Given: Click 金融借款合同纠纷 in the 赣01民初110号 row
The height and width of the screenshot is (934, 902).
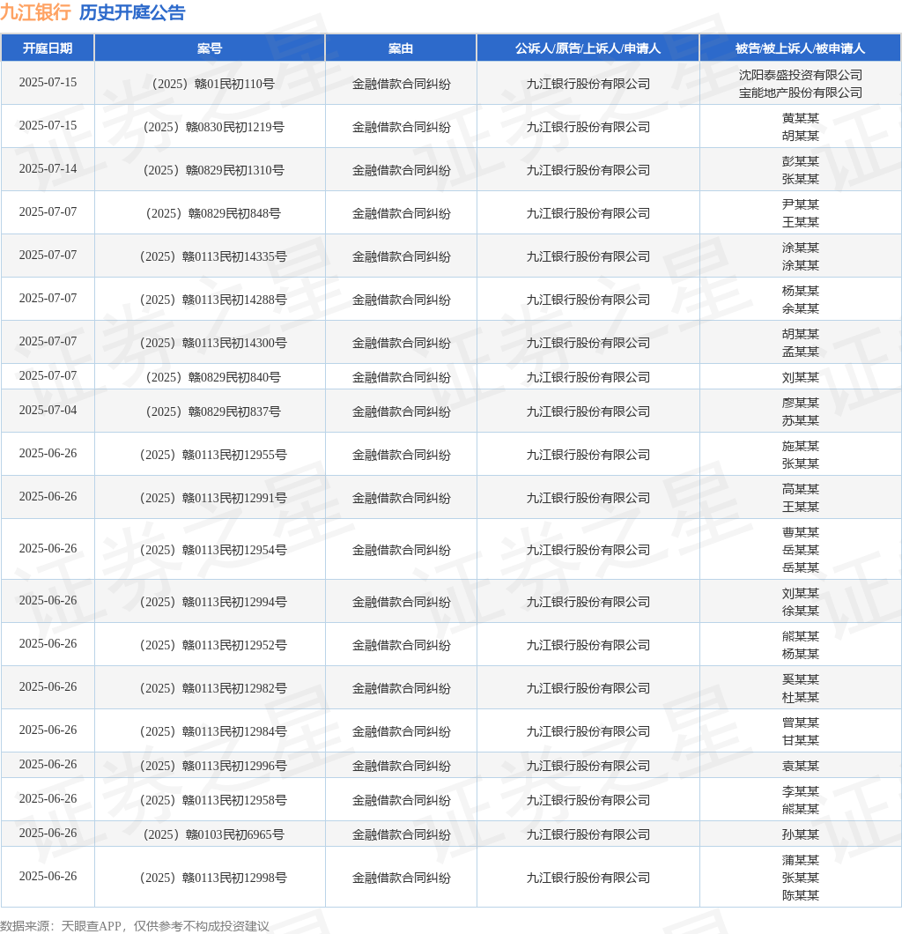Looking at the screenshot, I should tap(401, 84).
